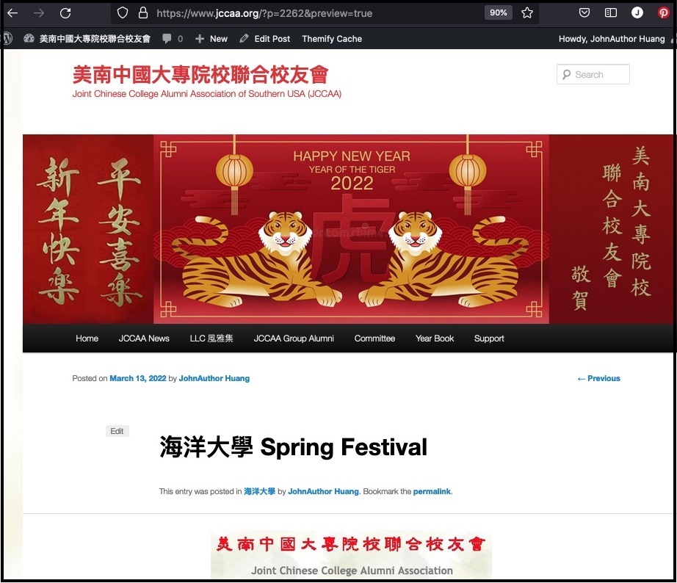Open Year Book menu item
This screenshot has width=677, height=583.
pyautogui.click(x=435, y=338)
